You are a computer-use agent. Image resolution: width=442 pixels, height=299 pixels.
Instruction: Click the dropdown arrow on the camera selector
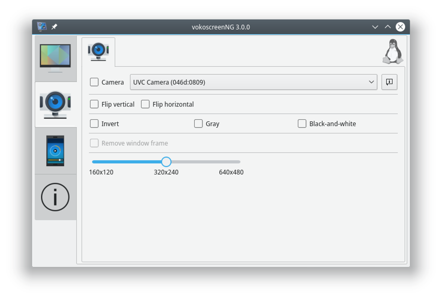coord(372,82)
